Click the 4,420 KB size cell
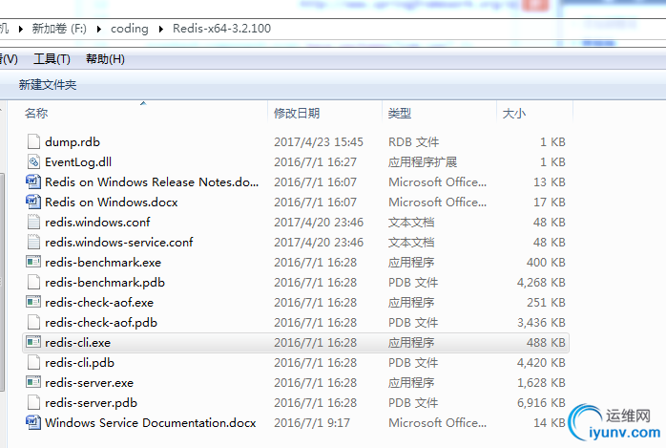This screenshot has height=448, width=666. pyautogui.click(x=541, y=362)
